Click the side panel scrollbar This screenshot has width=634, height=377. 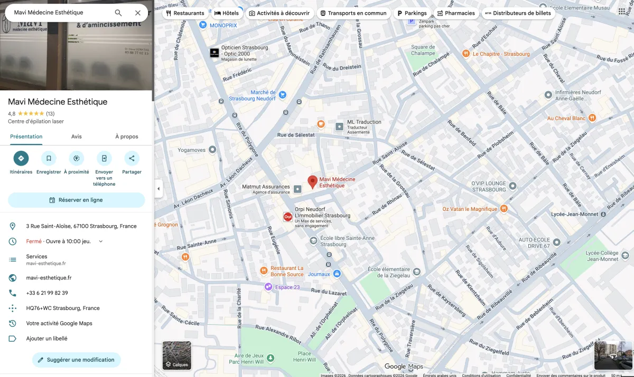(x=153, y=51)
